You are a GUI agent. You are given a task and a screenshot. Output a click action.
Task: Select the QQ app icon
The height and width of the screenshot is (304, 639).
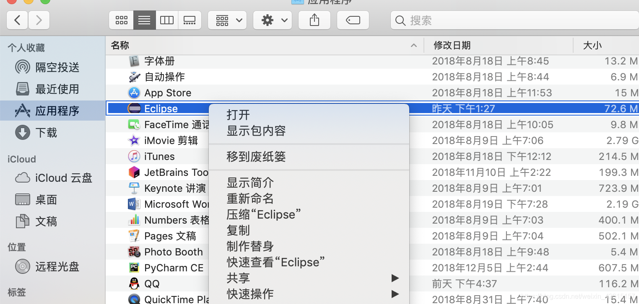(x=134, y=283)
